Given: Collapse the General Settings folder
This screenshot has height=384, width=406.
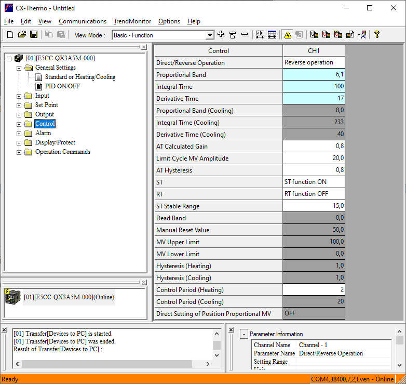Looking at the screenshot, I should [19, 68].
